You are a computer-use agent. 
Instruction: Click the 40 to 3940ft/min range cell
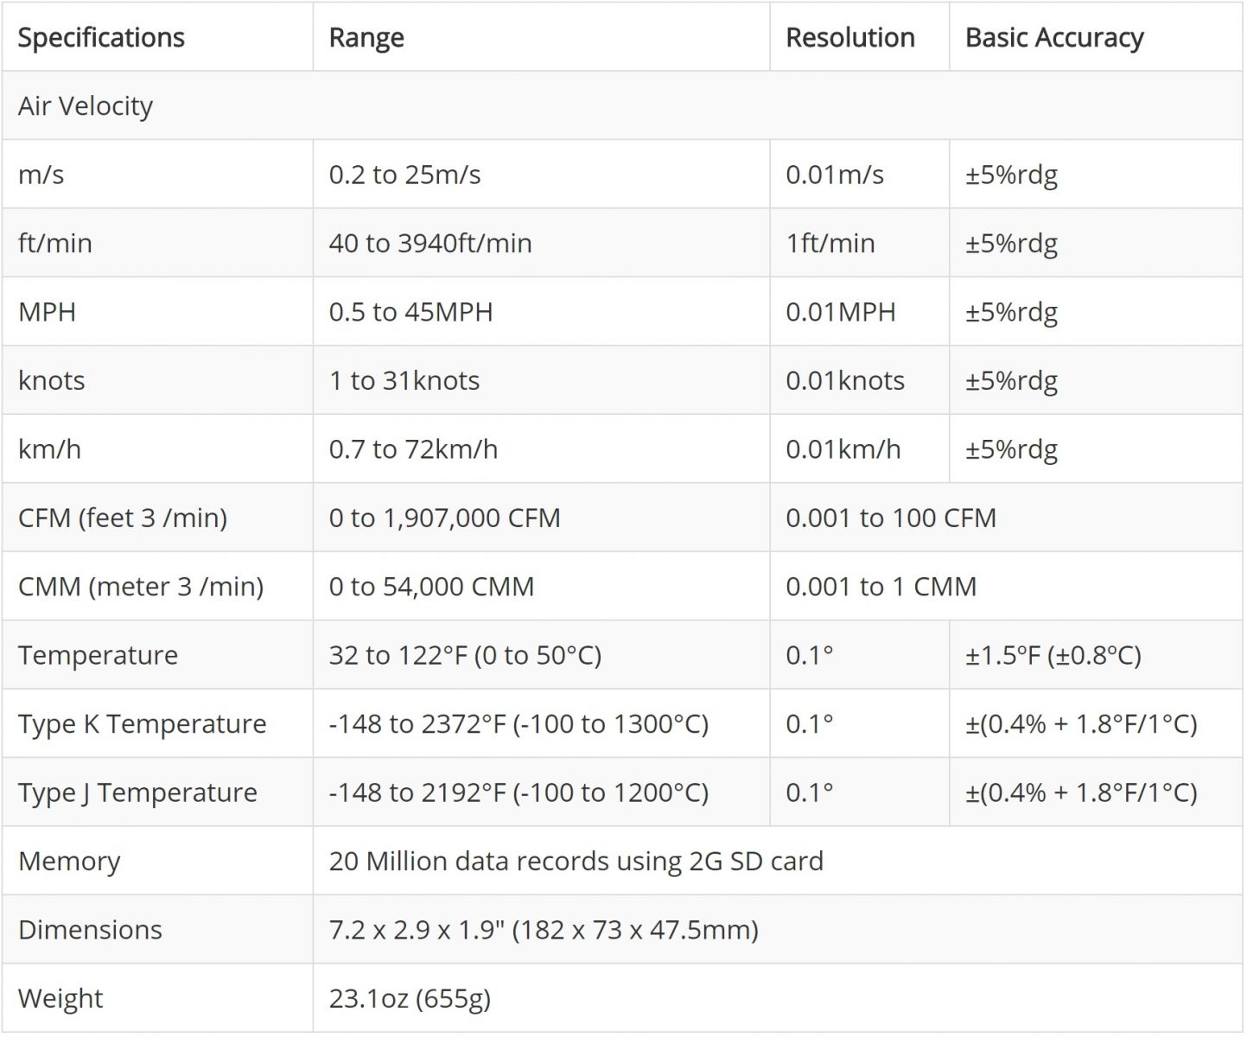pos(429,244)
